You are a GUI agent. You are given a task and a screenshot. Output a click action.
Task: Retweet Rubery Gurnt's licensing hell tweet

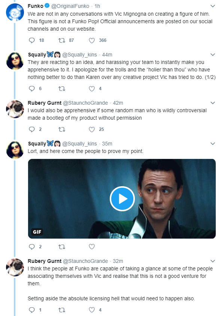62,310
